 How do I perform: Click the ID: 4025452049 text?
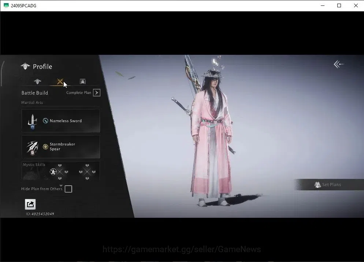coord(40,214)
